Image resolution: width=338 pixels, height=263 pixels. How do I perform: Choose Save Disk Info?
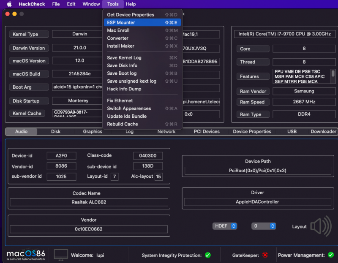(142, 65)
